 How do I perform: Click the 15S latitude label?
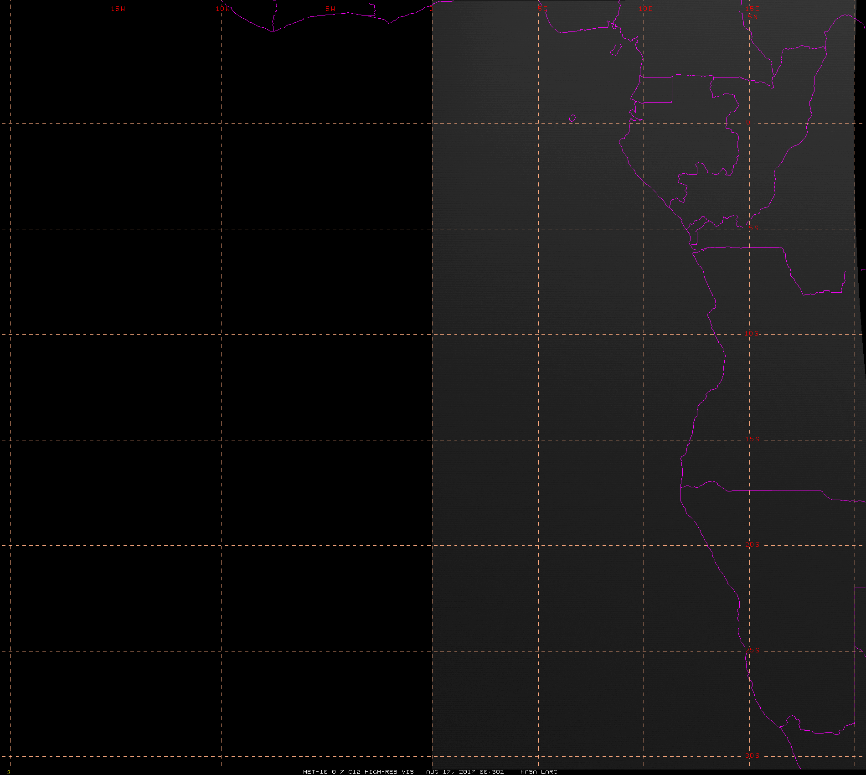tap(753, 439)
